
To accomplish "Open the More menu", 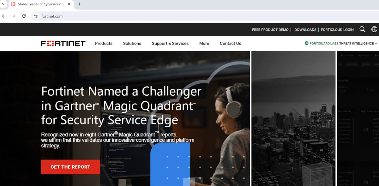I will tap(204, 44).
